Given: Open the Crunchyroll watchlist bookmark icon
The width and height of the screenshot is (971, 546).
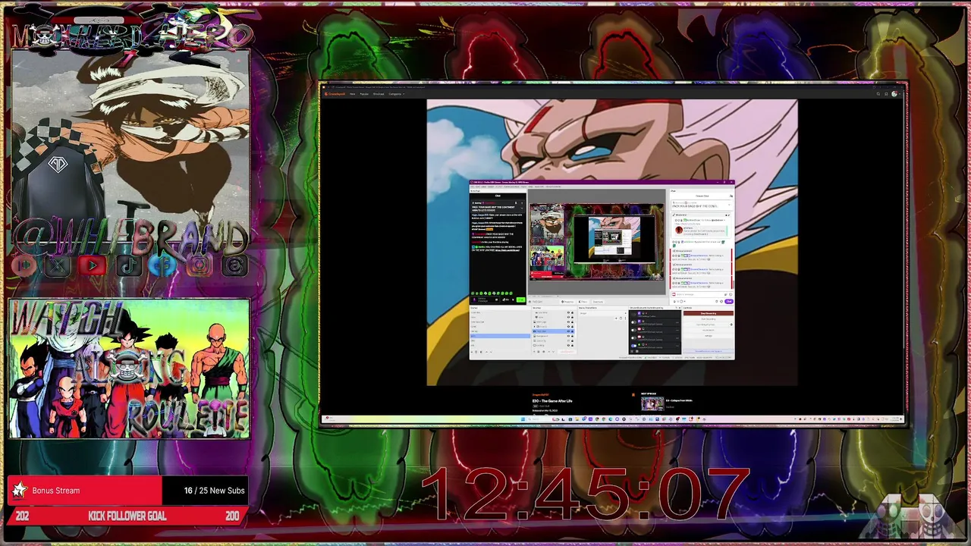Looking at the screenshot, I should [x=886, y=94].
